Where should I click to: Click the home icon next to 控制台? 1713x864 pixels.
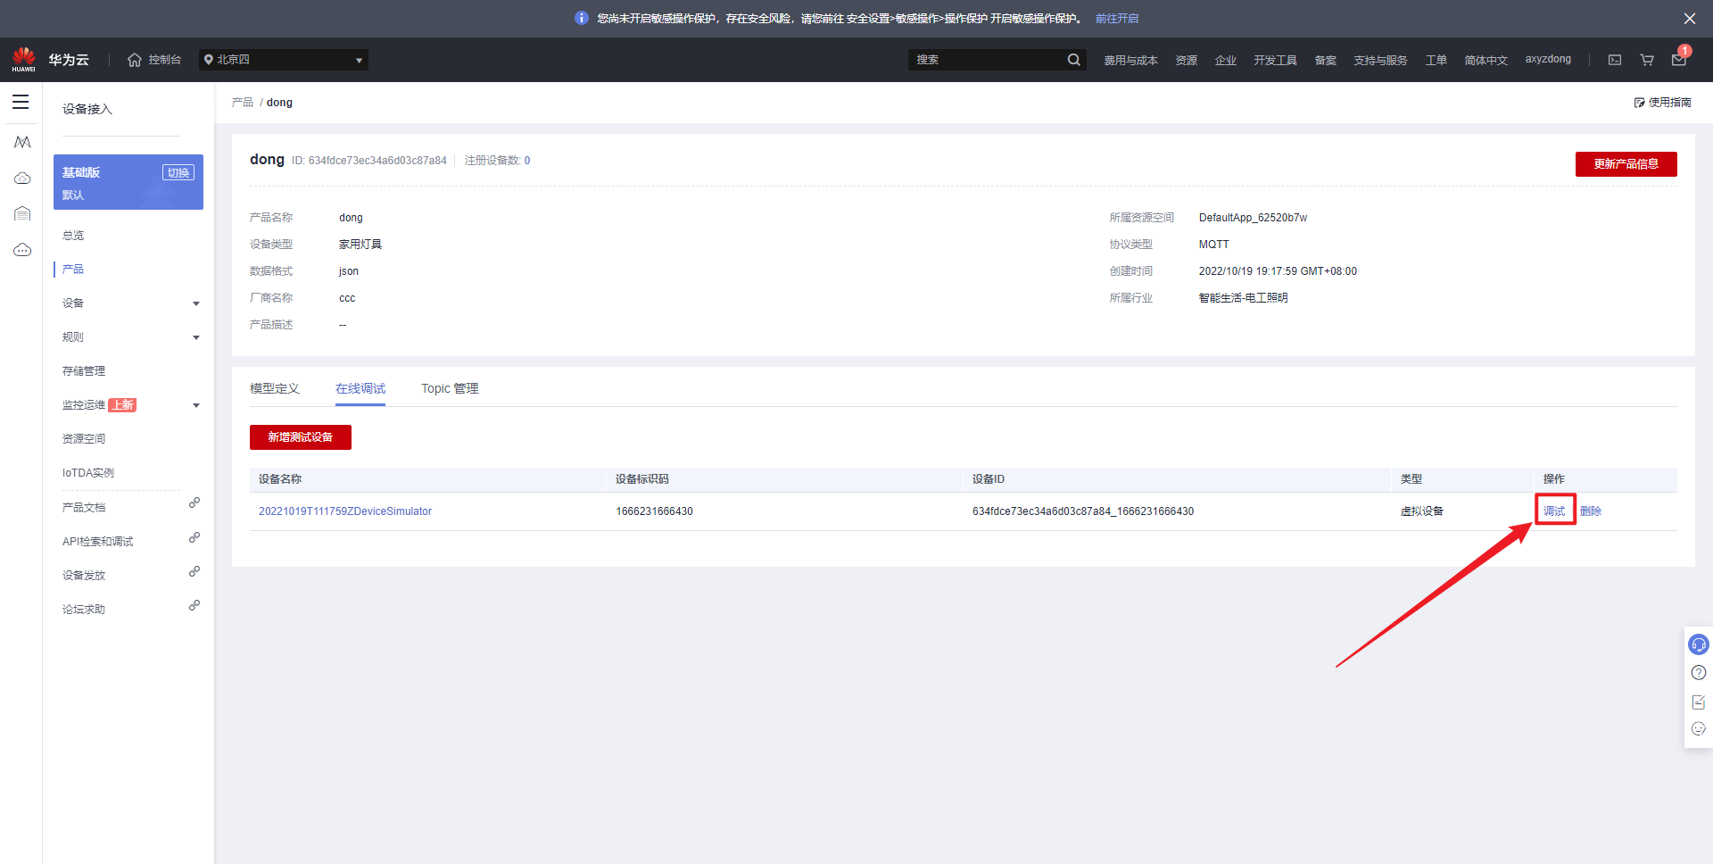click(x=135, y=60)
